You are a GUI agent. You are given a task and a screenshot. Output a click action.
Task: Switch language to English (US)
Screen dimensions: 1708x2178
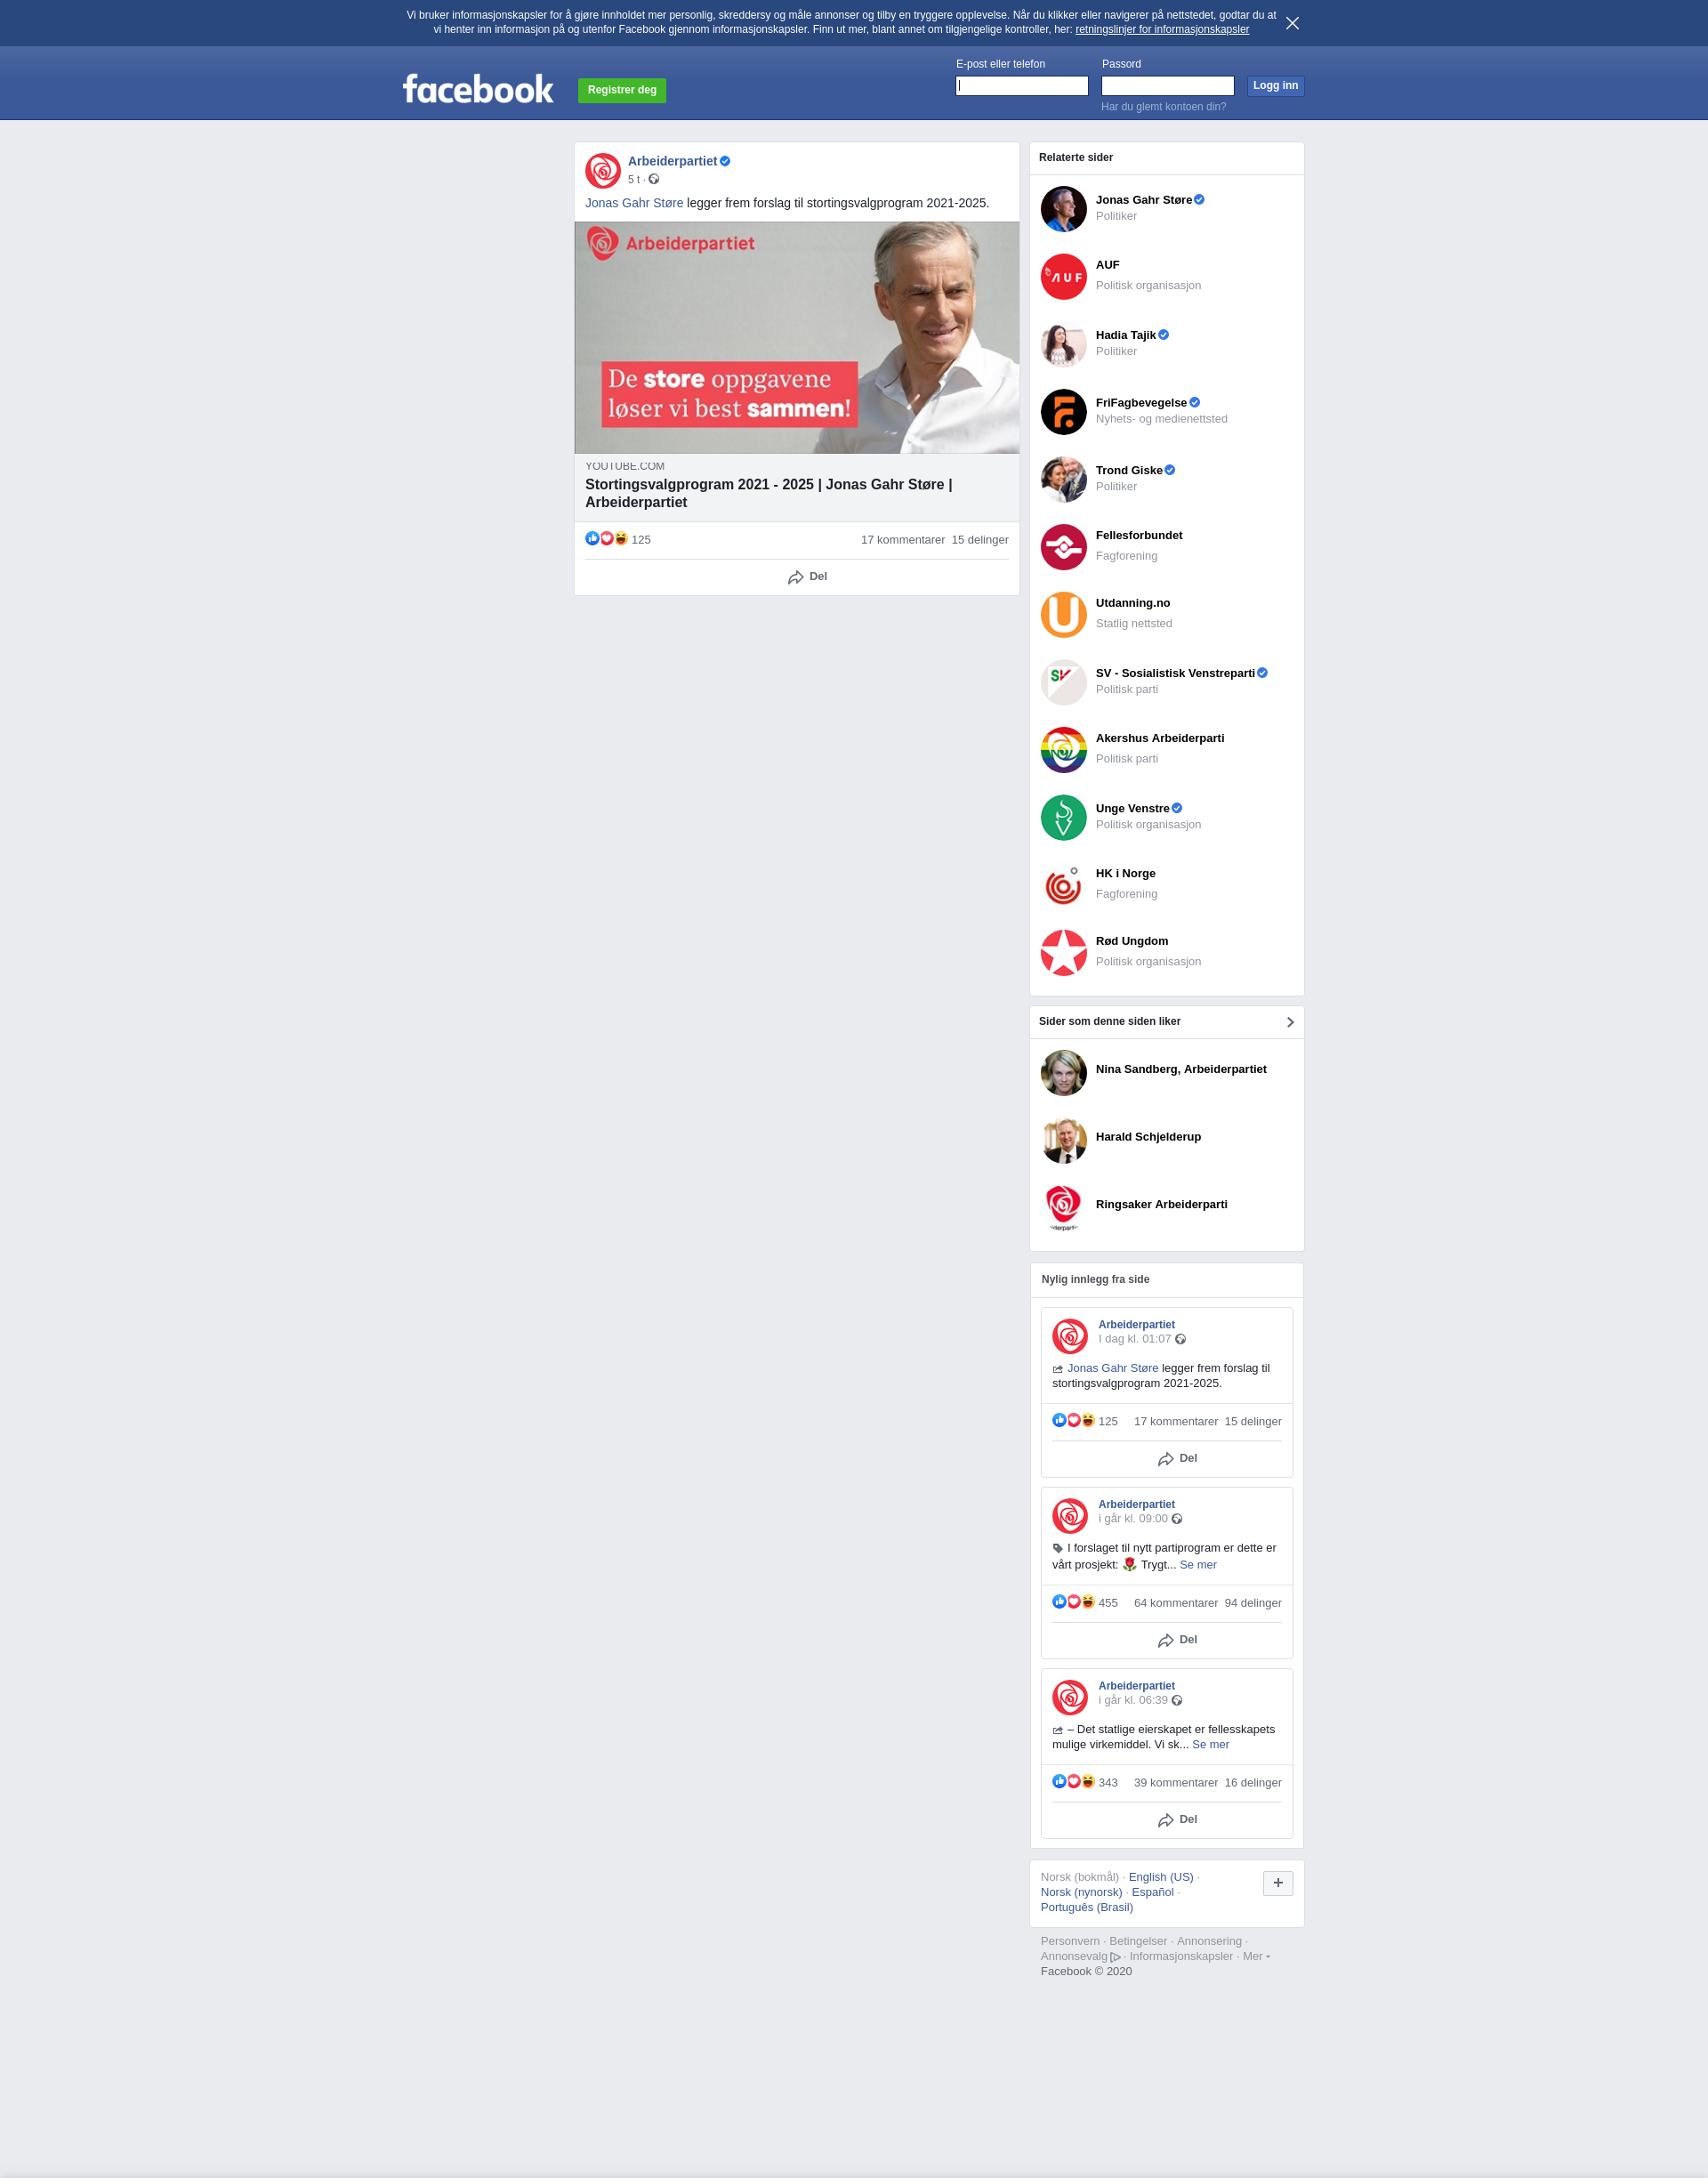click(1160, 1877)
